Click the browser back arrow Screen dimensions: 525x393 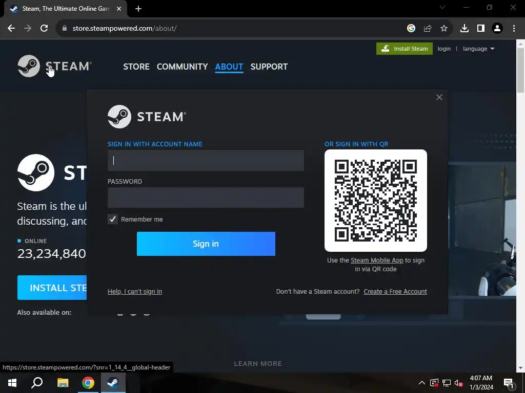(11, 29)
